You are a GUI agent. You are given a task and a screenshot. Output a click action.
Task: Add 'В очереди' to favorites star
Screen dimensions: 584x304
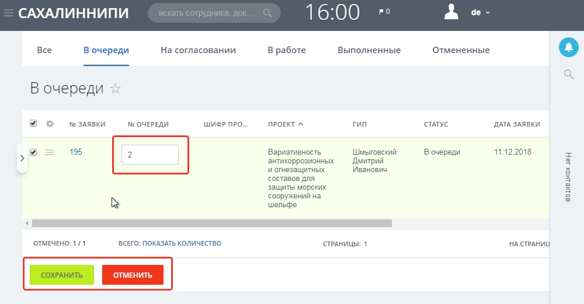pos(116,89)
